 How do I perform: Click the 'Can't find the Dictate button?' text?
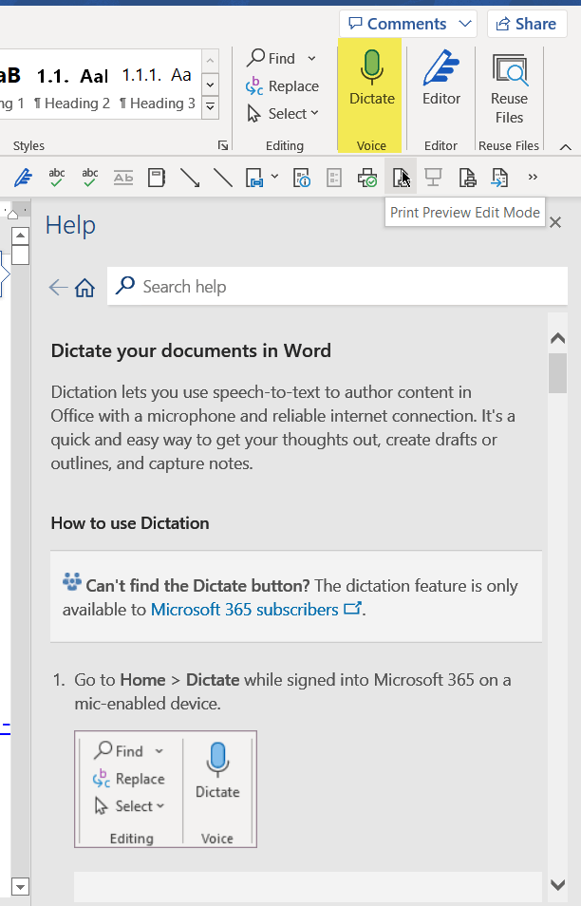click(197, 586)
